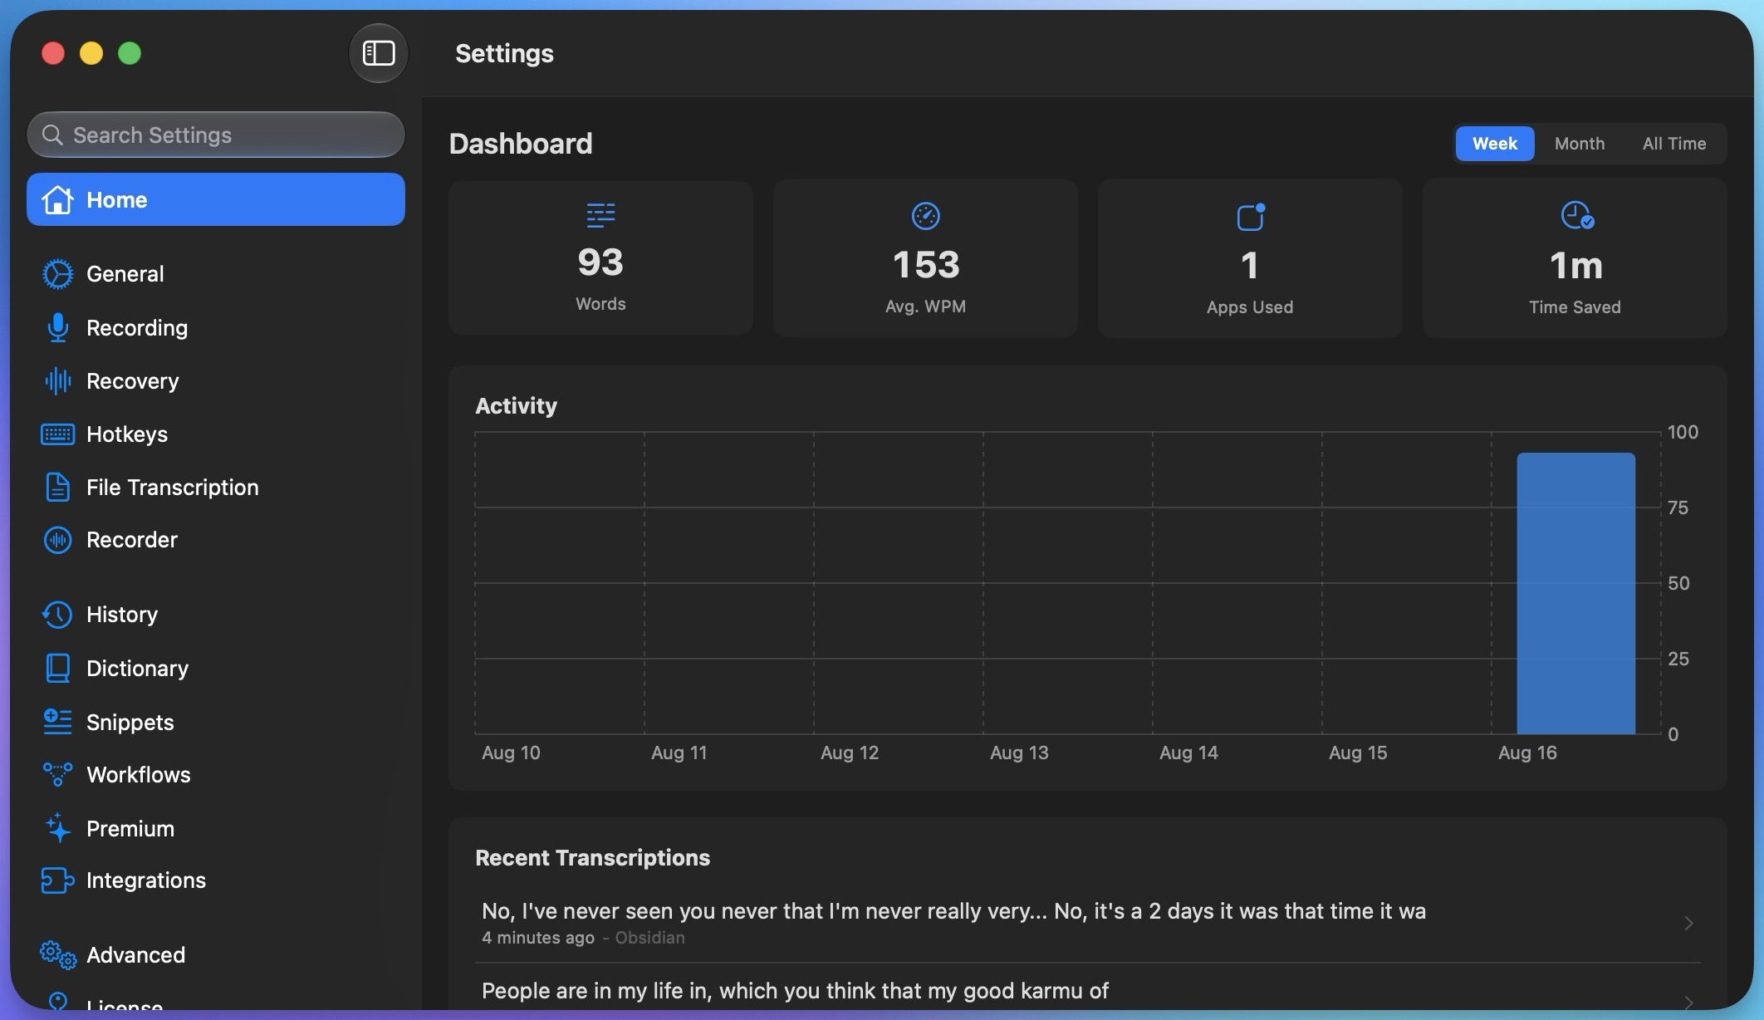The height and width of the screenshot is (1020, 1764).
Task: Select the Recorder circular waveform icon
Action: pyautogui.click(x=57, y=540)
